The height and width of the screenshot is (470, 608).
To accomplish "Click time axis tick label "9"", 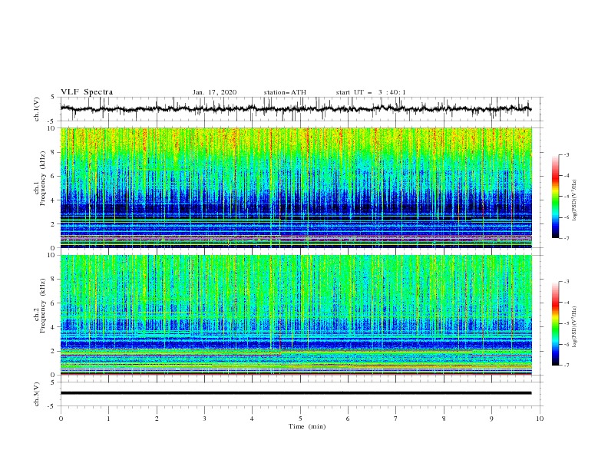I will 491,419.
